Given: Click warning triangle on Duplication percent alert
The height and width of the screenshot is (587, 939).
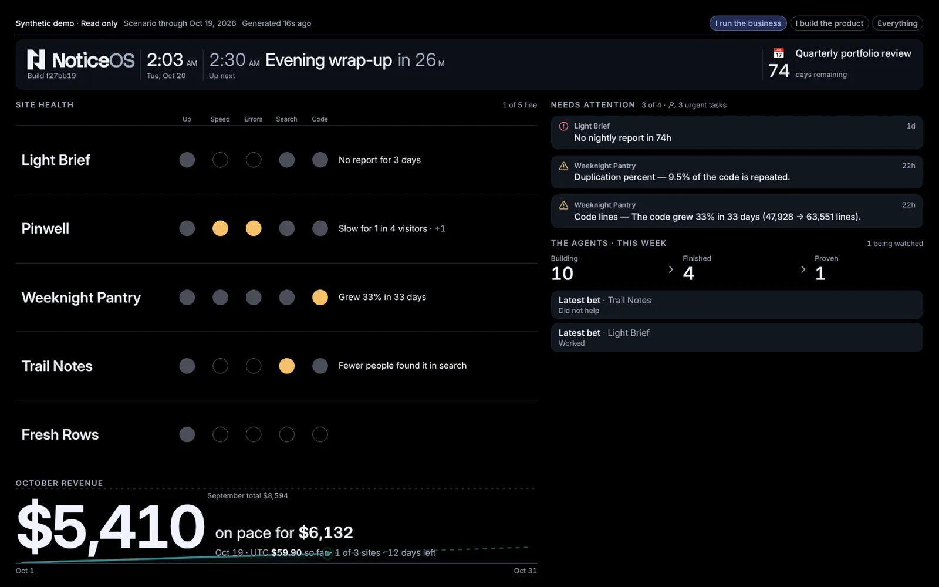Looking at the screenshot, I should 563,166.
